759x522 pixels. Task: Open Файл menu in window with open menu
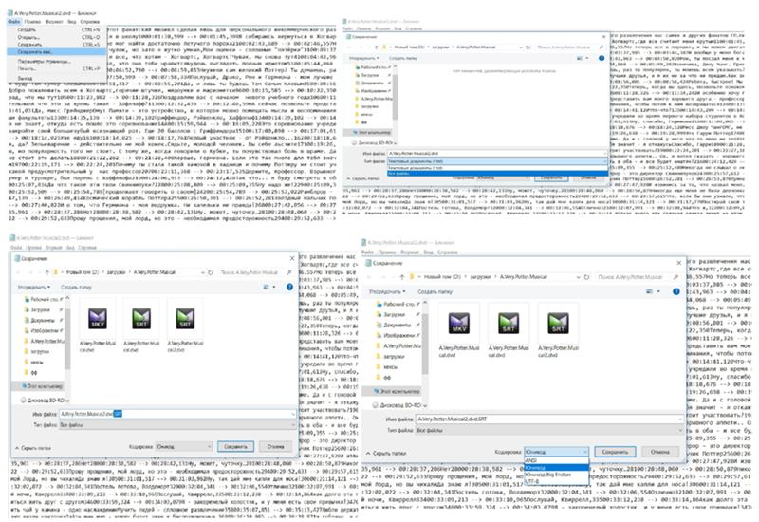[x=14, y=22]
